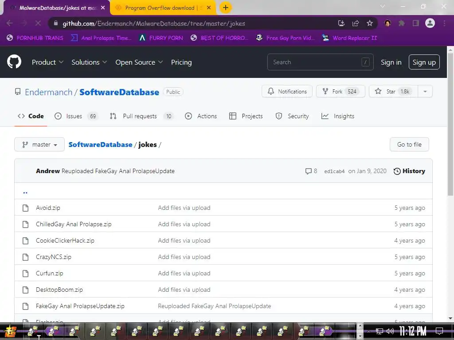Click the Notifications button
The height and width of the screenshot is (340, 454).
click(287, 91)
